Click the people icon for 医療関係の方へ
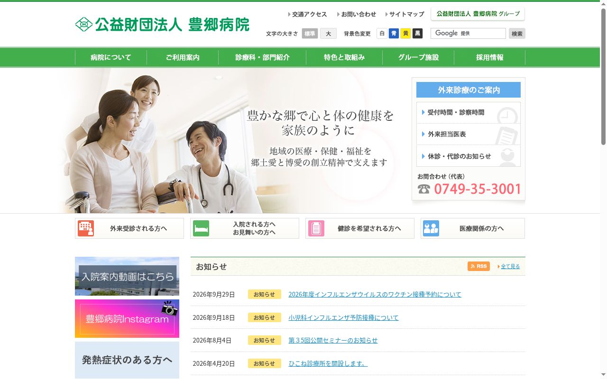The width and height of the screenshot is (607, 379). pyautogui.click(x=431, y=228)
